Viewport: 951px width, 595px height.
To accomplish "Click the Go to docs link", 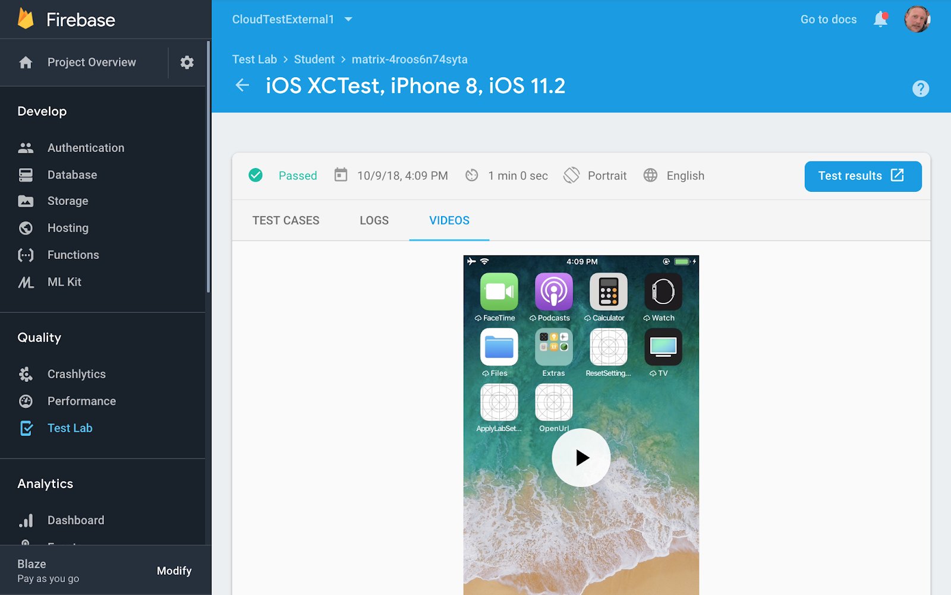I will pos(829,20).
